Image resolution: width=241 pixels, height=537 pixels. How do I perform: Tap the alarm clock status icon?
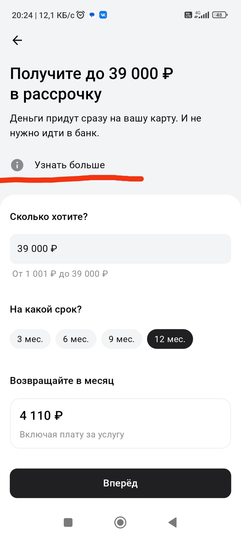click(81, 15)
